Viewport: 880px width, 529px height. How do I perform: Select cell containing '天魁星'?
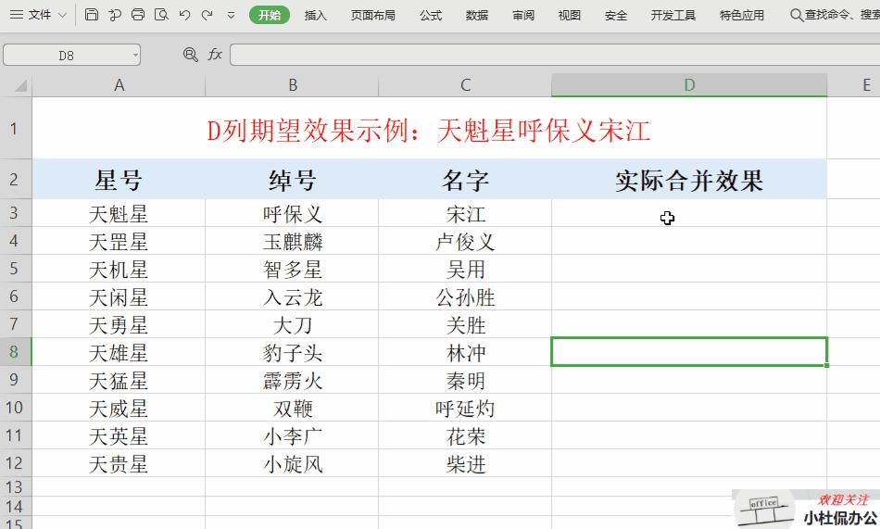click(119, 213)
